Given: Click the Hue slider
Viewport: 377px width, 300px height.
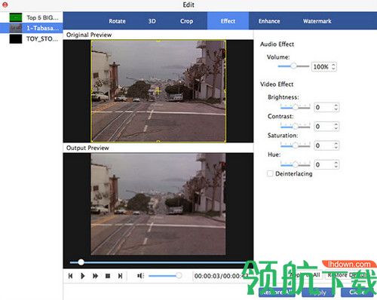Looking at the screenshot, I should click(x=296, y=164).
